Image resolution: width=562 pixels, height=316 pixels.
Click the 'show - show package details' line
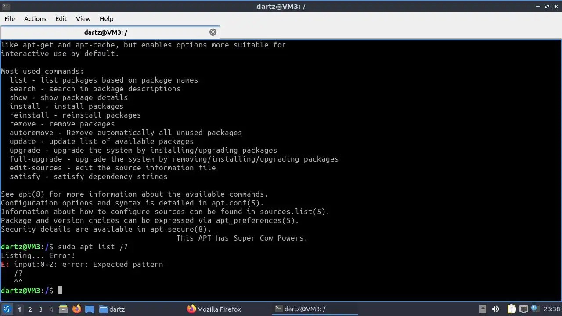[x=68, y=97]
